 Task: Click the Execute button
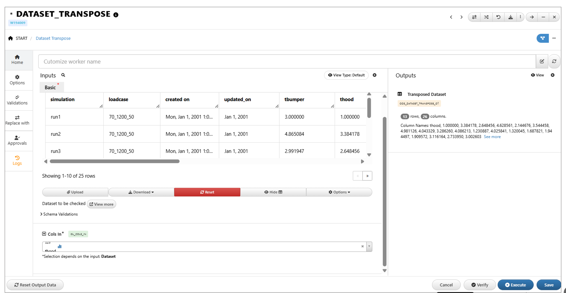pos(515,285)
